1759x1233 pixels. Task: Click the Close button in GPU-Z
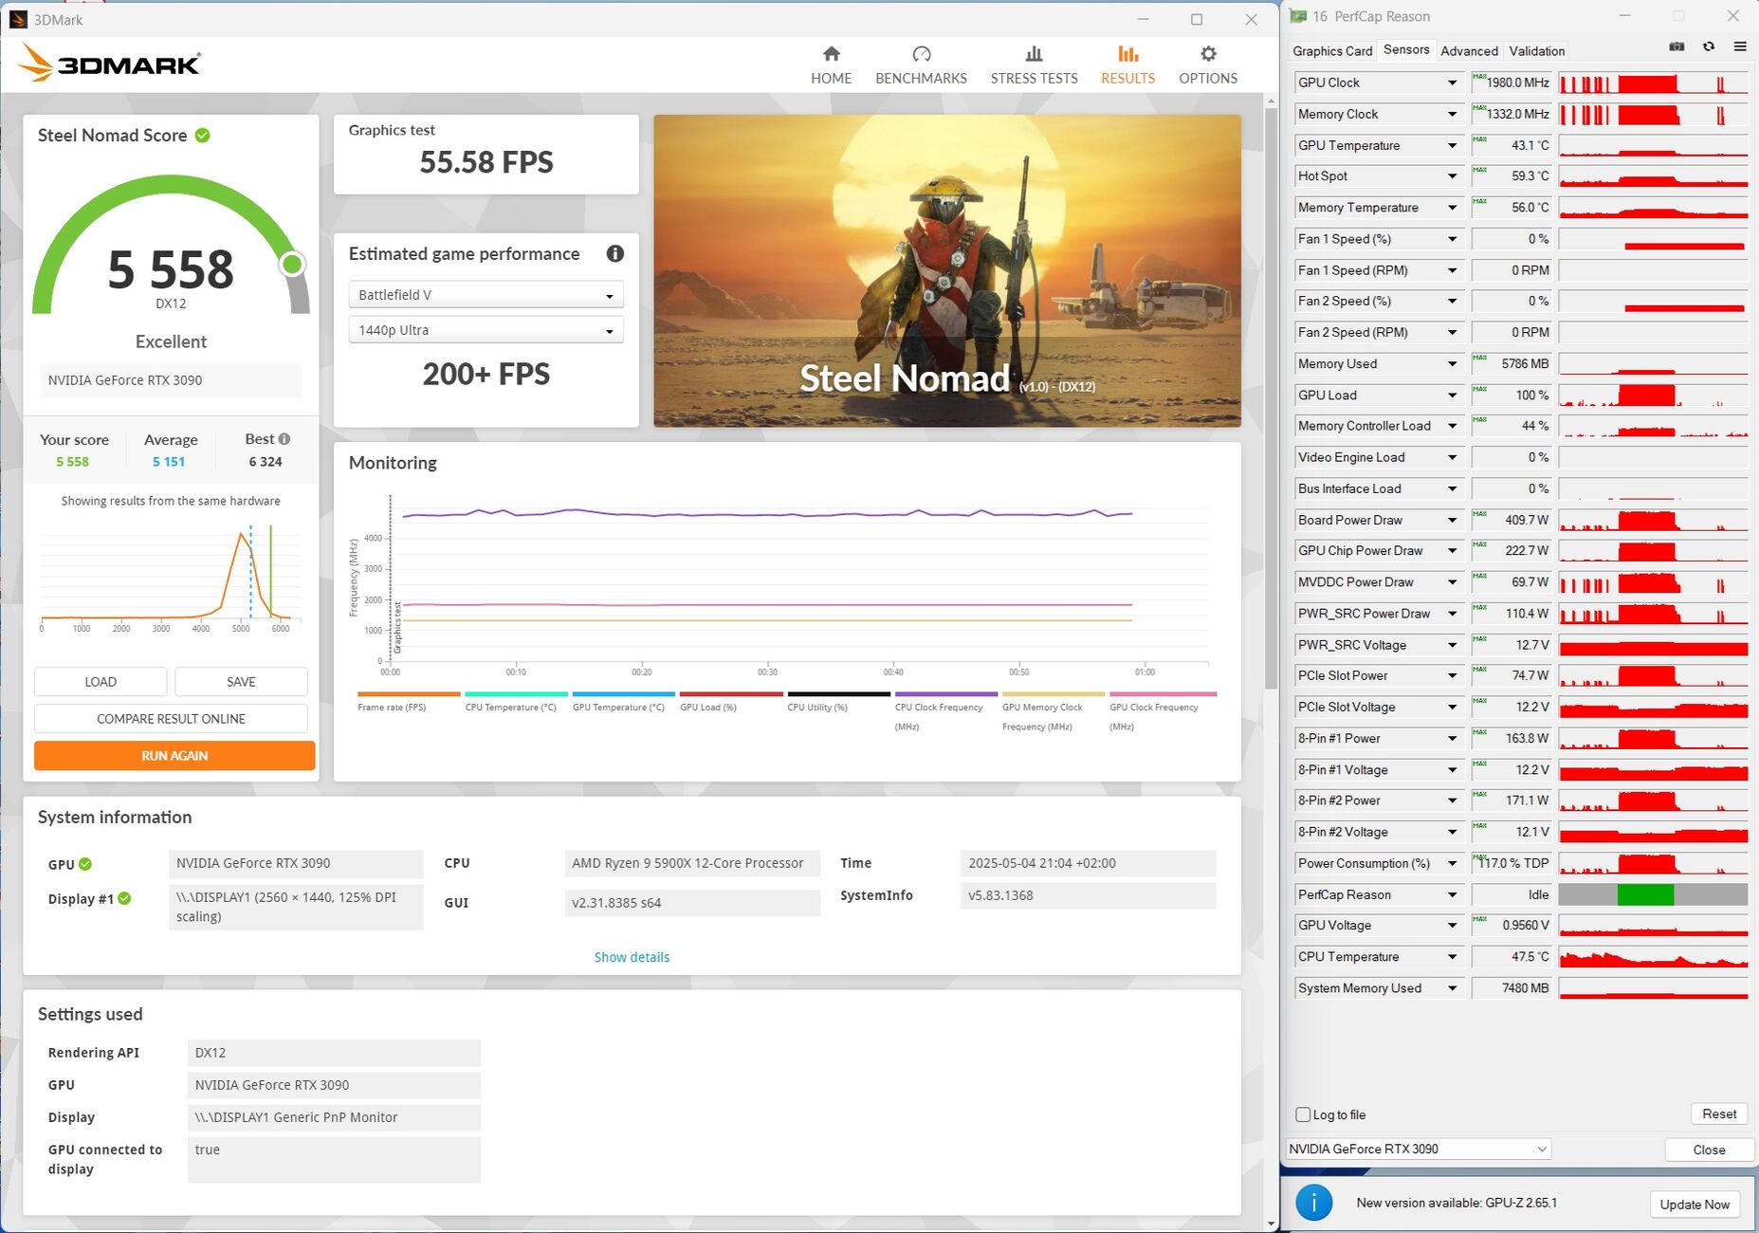[1709, 1150]
